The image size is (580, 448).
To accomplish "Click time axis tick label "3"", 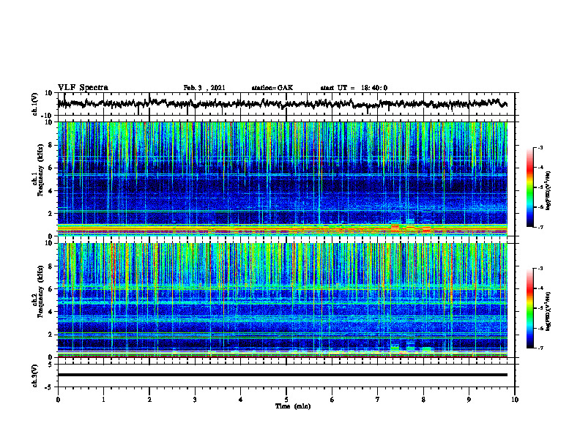I will click(195, 400).
